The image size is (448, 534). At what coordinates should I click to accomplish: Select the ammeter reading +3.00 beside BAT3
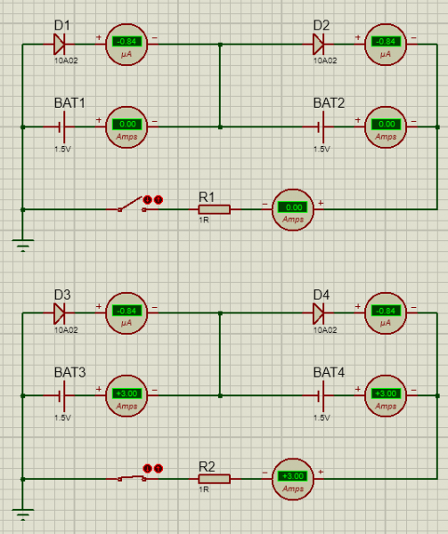(126, 396)
